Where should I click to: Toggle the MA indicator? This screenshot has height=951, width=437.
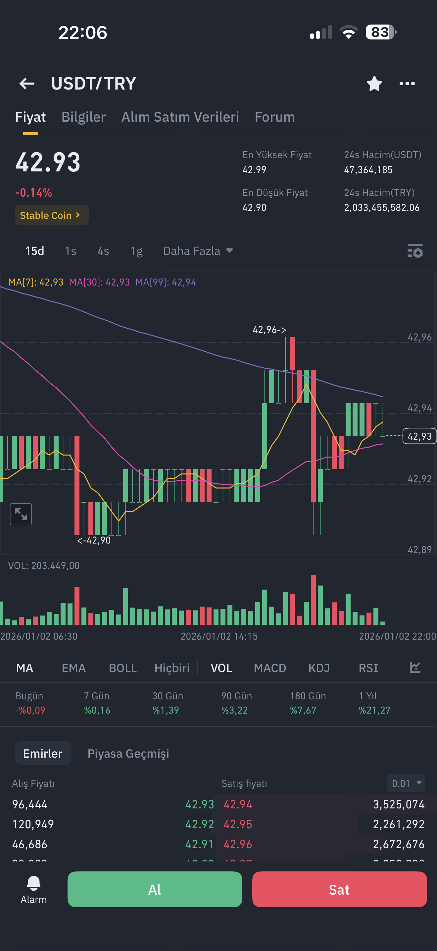pos(25,668)
